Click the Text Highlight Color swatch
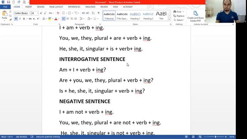 pos(50,19)
